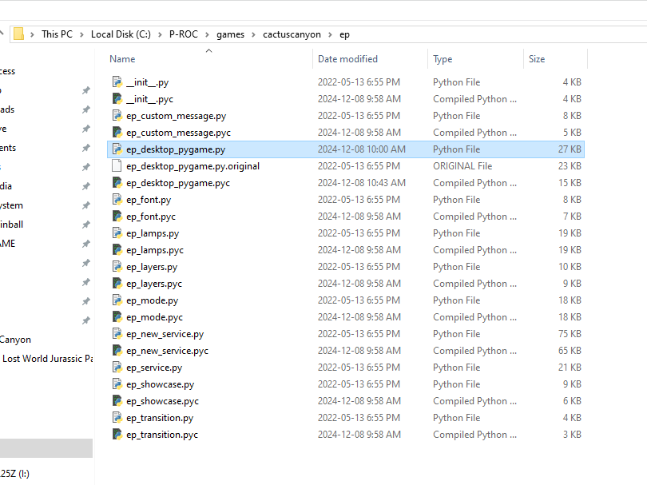Expand the chevron after This PC in the address bar
Image resolution: width=647 pixels, height=485 pixels.
(x=81, y=34)
